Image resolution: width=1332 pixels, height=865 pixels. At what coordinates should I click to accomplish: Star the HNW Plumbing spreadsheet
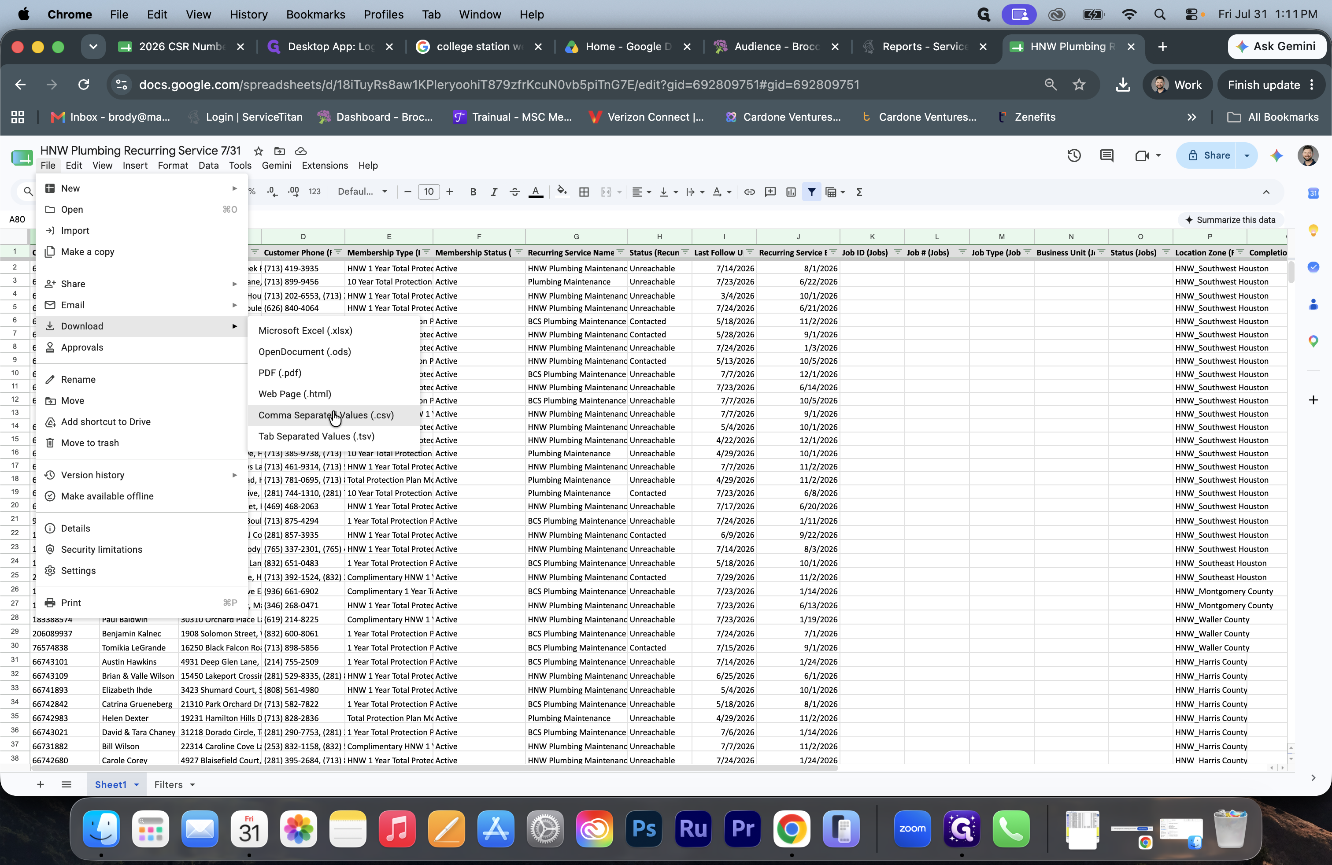258,151
